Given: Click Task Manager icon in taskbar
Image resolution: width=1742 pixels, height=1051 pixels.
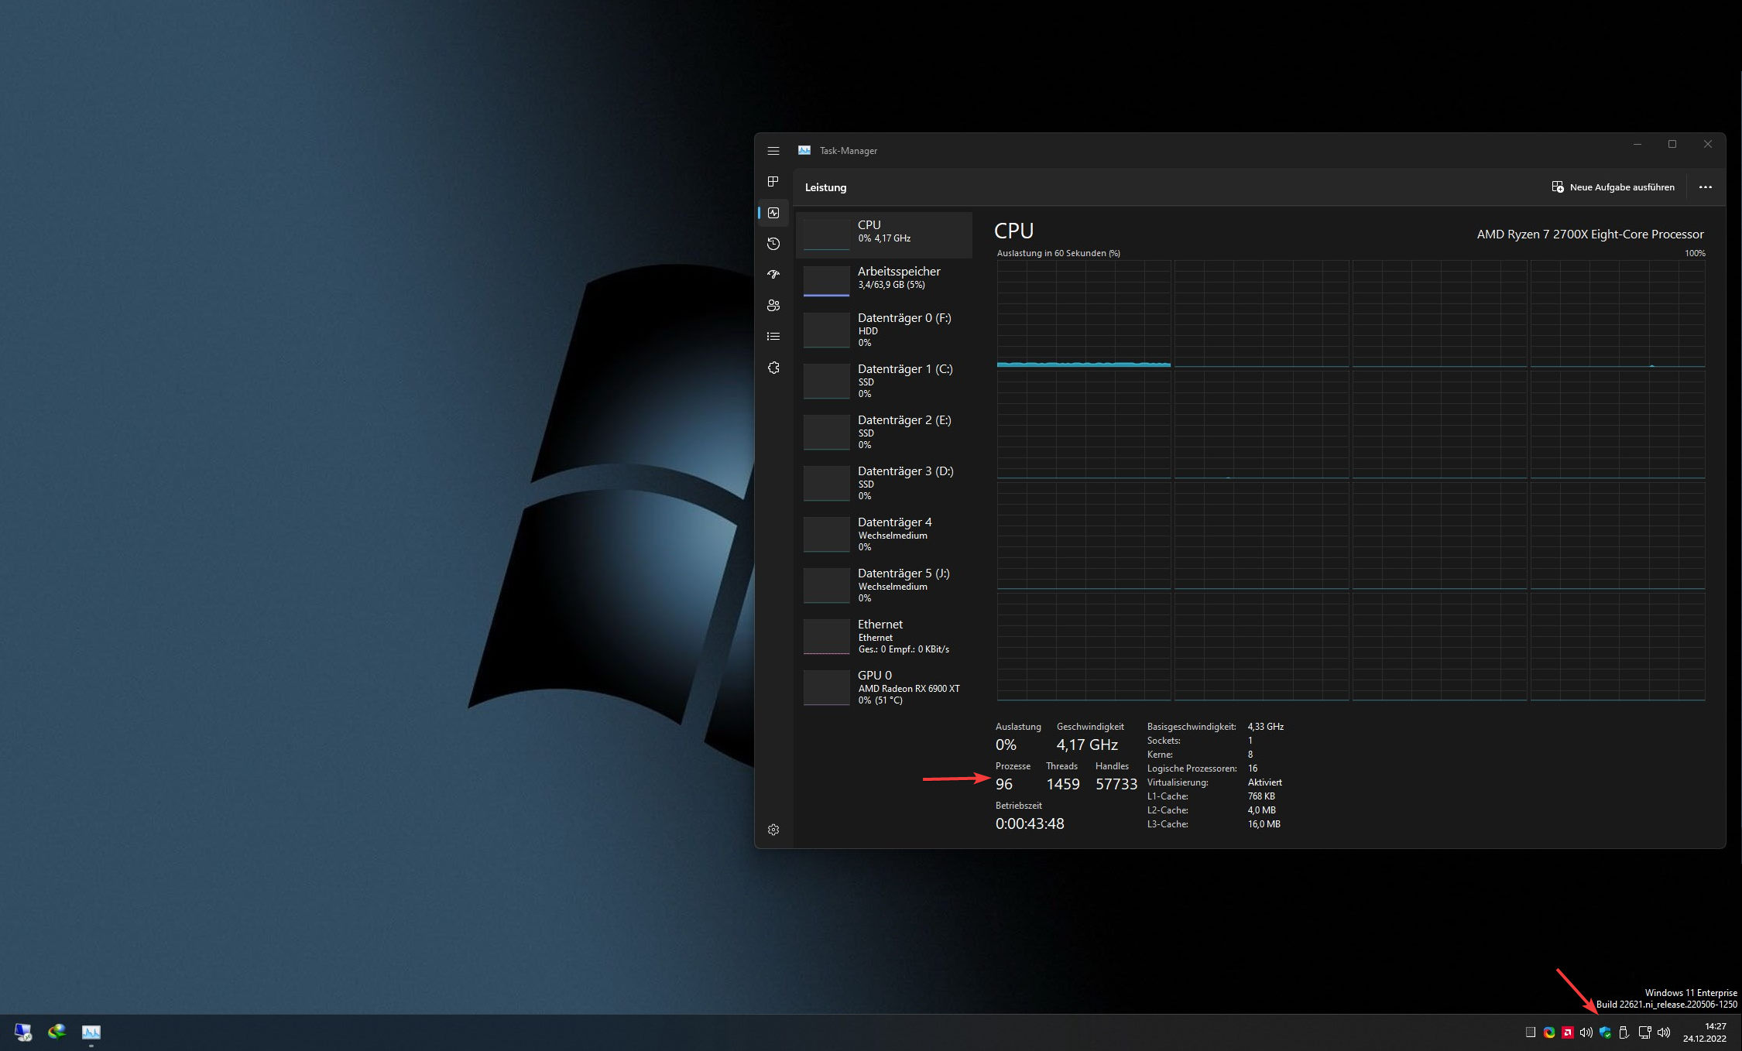Looking at the screenshot, I should tap(91, 1032).
